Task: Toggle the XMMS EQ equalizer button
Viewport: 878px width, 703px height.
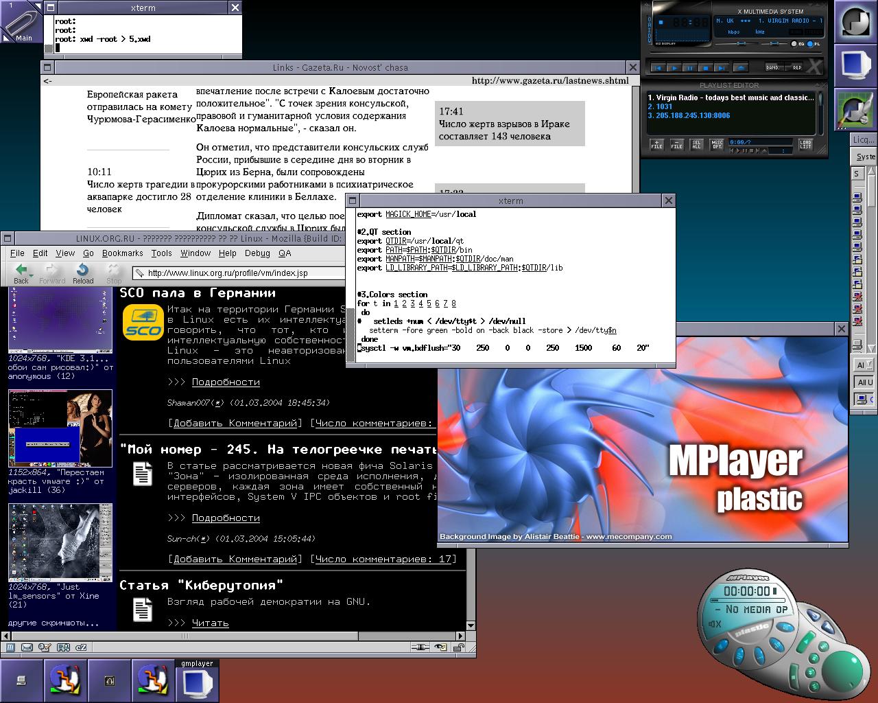Action: pos(798,44)
